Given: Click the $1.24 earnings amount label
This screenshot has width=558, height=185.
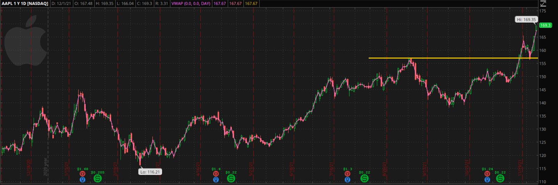Looking at the screenshot, I should coord(487,169).
